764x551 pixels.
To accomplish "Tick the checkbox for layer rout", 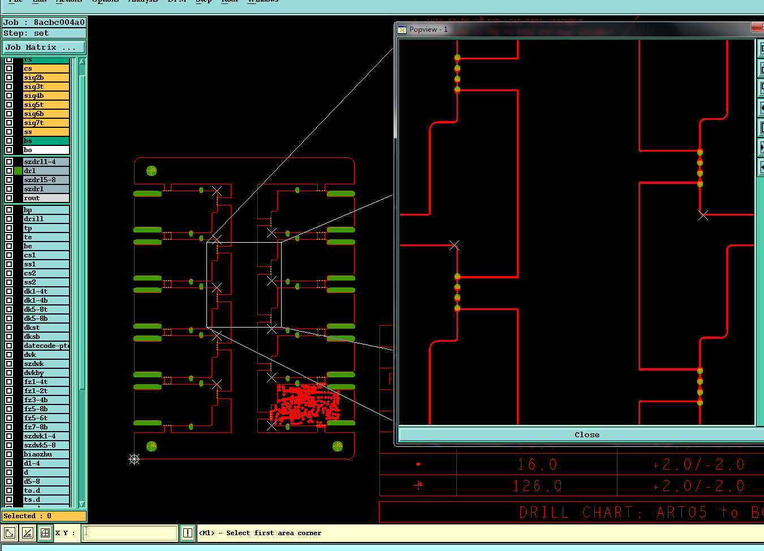I will (9, 198).
